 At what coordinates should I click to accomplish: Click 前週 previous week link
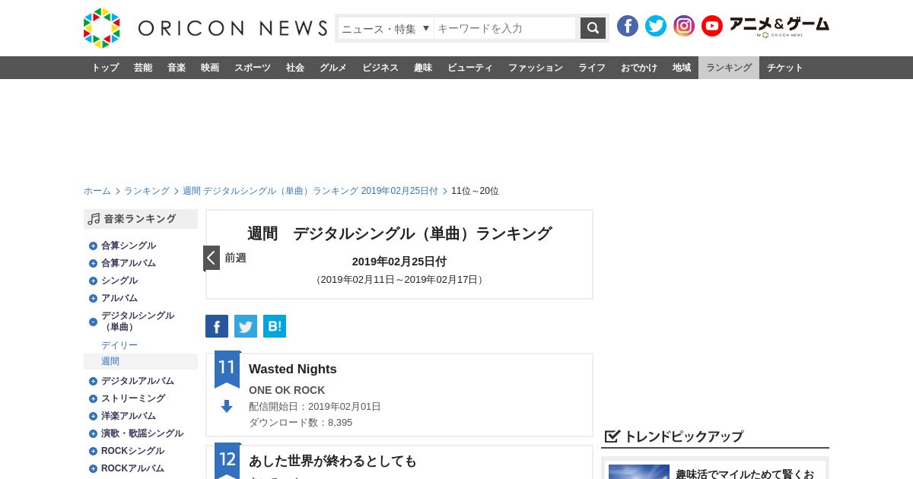click(235, 258)
